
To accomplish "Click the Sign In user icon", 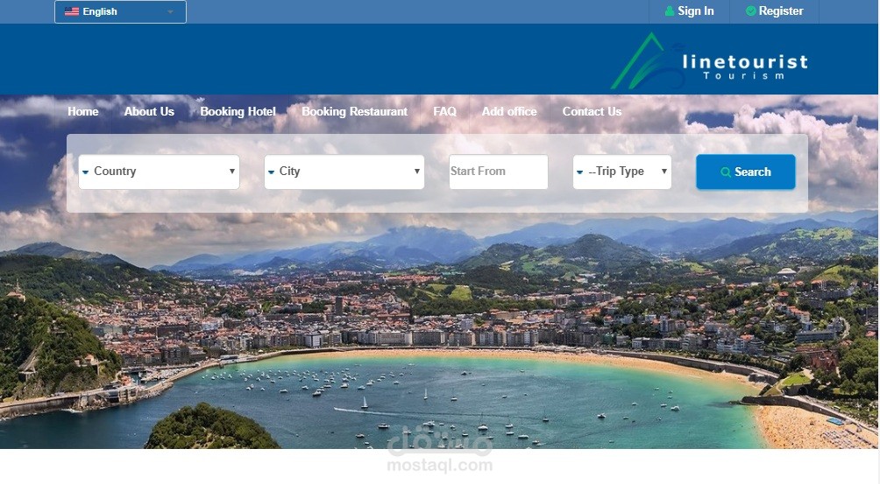I will (x=670, y=11).
